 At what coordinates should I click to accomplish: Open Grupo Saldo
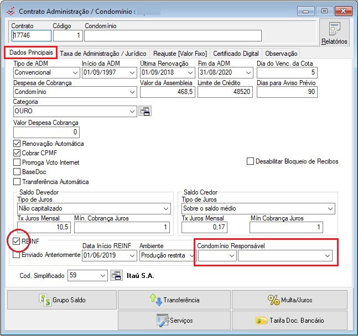62,300
